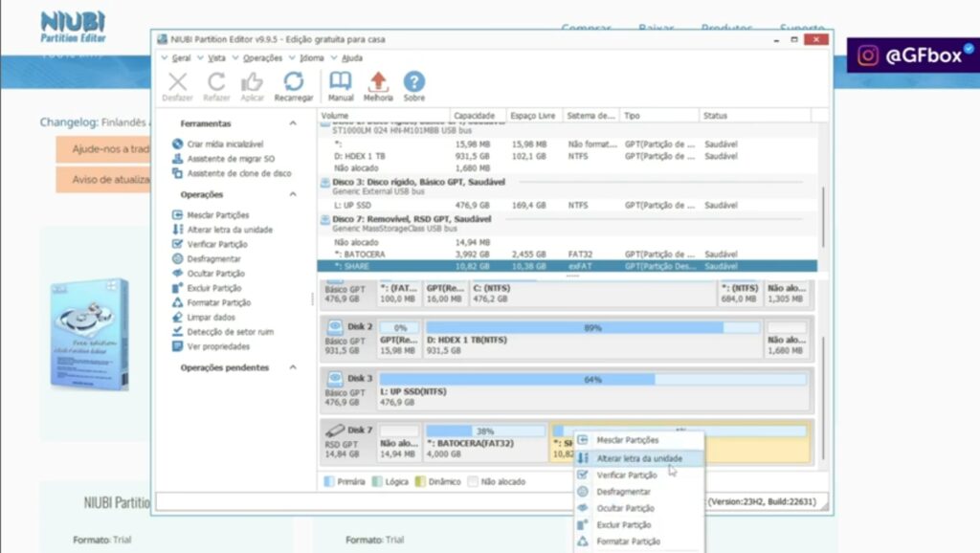
Task: Select the L: UP SSD row in the list
Action: coord(567,205)
